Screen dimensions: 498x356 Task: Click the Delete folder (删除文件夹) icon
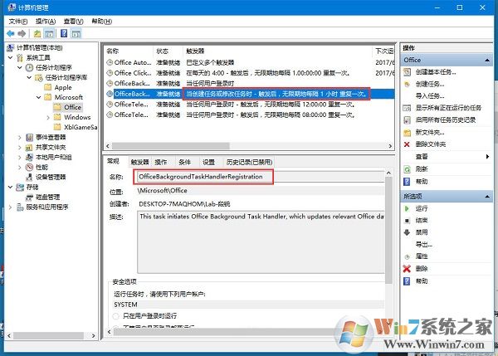[407, 144]
